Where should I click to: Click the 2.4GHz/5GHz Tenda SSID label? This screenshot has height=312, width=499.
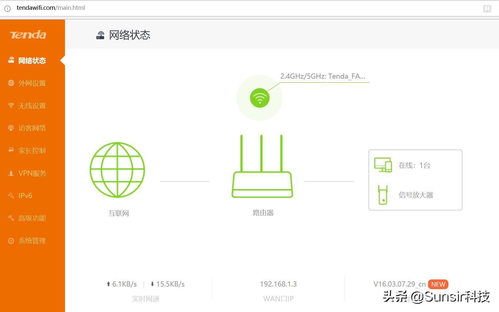point(322,76)
